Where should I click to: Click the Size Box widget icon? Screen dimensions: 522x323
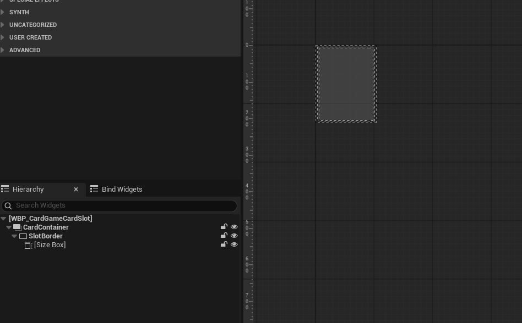click(28, 245)
